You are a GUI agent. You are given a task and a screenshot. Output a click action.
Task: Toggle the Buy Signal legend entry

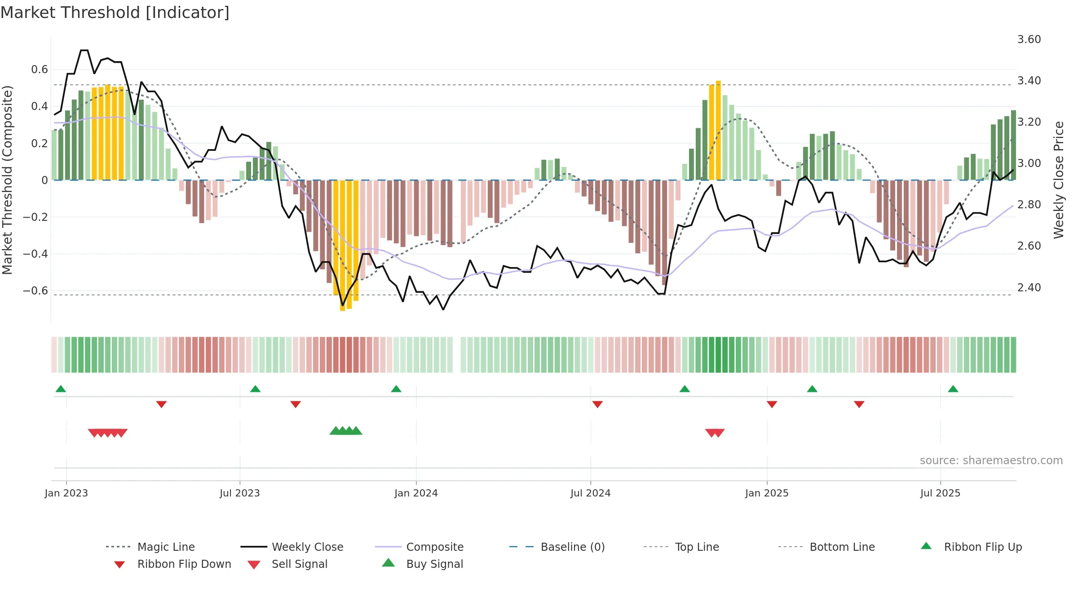coord(422,564)
